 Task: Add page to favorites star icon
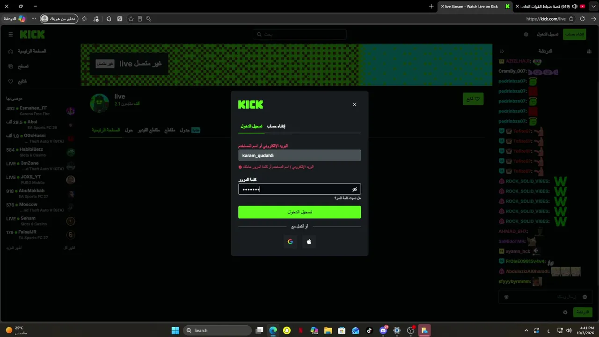131,19
